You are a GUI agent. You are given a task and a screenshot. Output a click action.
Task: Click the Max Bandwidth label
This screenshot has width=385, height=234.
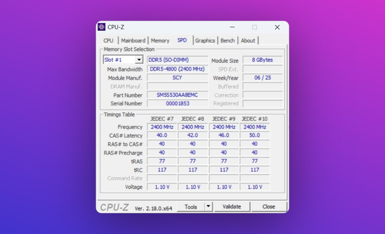125,69
